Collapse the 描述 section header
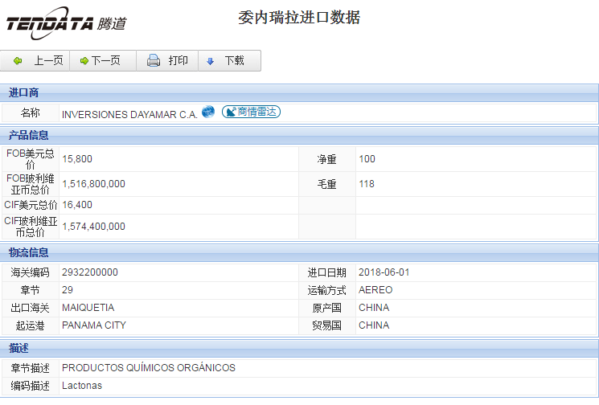 pos(19,348)
